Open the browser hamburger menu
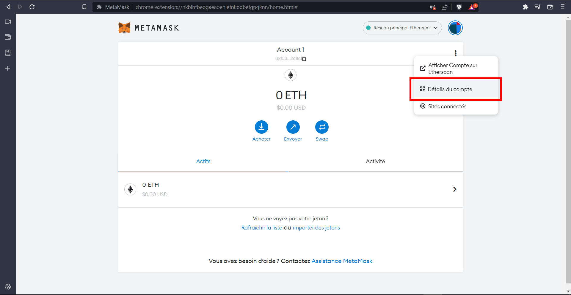The width and height of the screenshot is (571, 295). tap(563, 7)
